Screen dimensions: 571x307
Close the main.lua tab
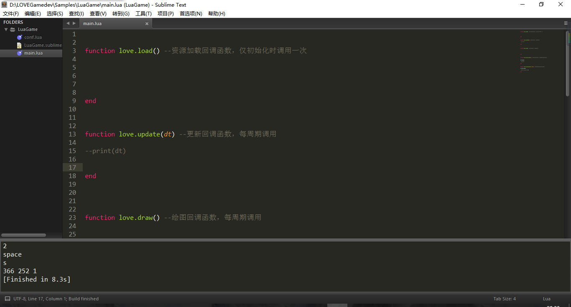[147, 24]
